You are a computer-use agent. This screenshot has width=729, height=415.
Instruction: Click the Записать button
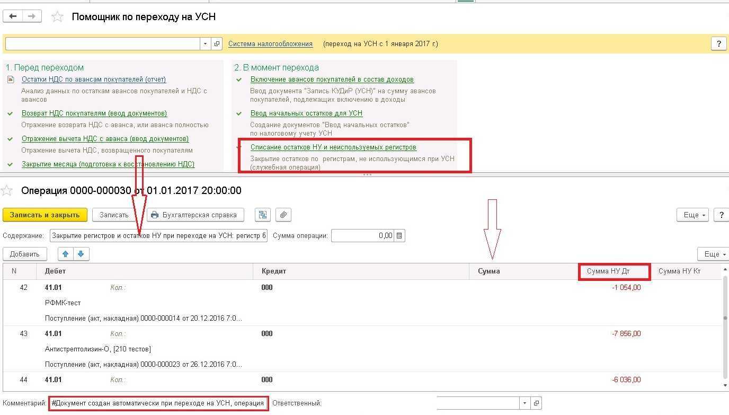[x=114, y=215]
